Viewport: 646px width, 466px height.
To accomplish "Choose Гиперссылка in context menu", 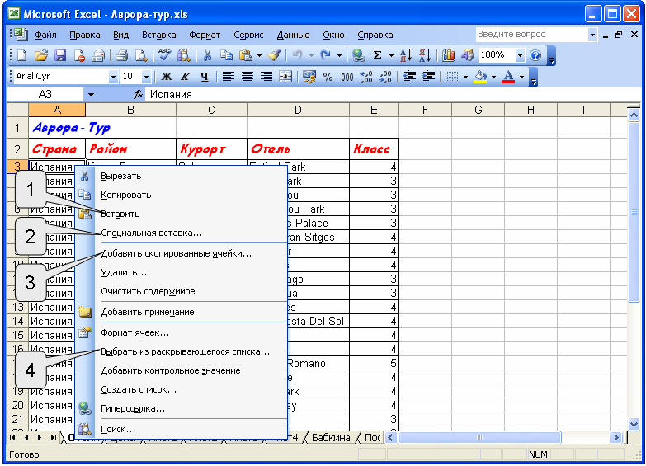I will tap(182, 408).
